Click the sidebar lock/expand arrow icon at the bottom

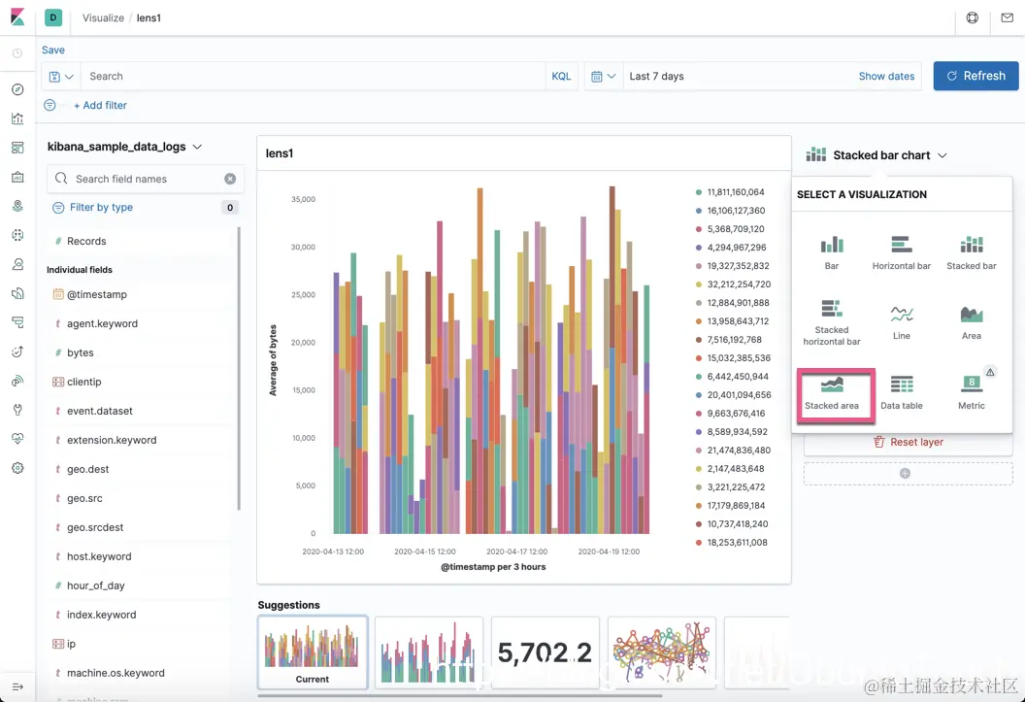click(x=17, y=686)
